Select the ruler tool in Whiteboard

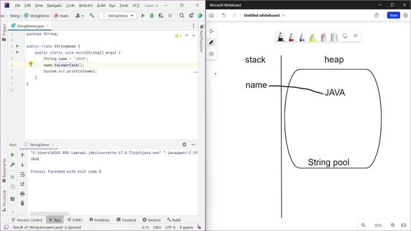click(x=334, y=37)
